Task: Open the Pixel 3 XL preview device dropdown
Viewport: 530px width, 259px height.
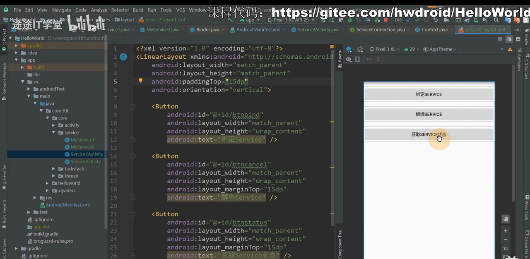Action: tap(385, 49)
